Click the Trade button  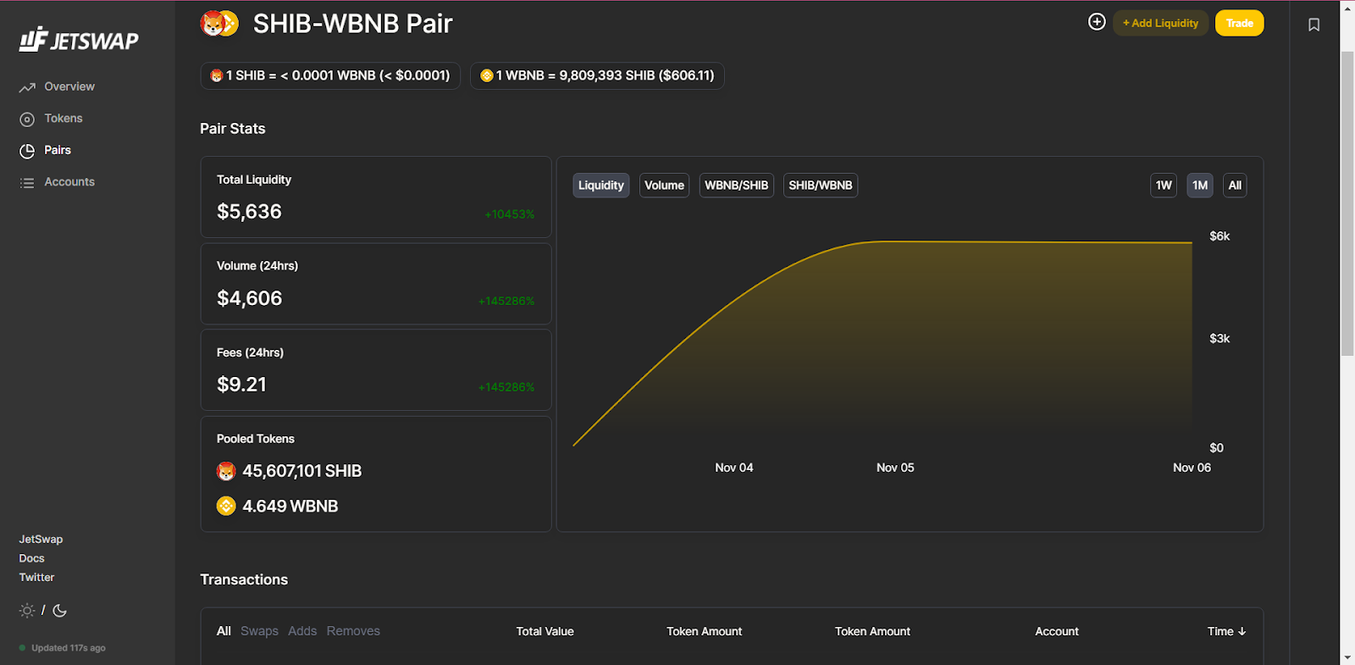1240,23
